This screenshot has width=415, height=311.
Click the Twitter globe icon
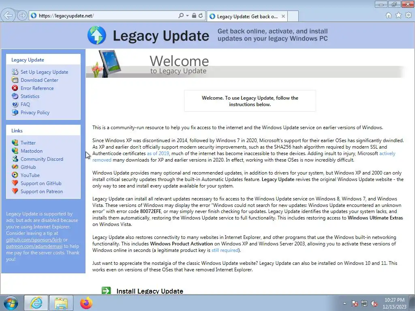tap(15, 143)
